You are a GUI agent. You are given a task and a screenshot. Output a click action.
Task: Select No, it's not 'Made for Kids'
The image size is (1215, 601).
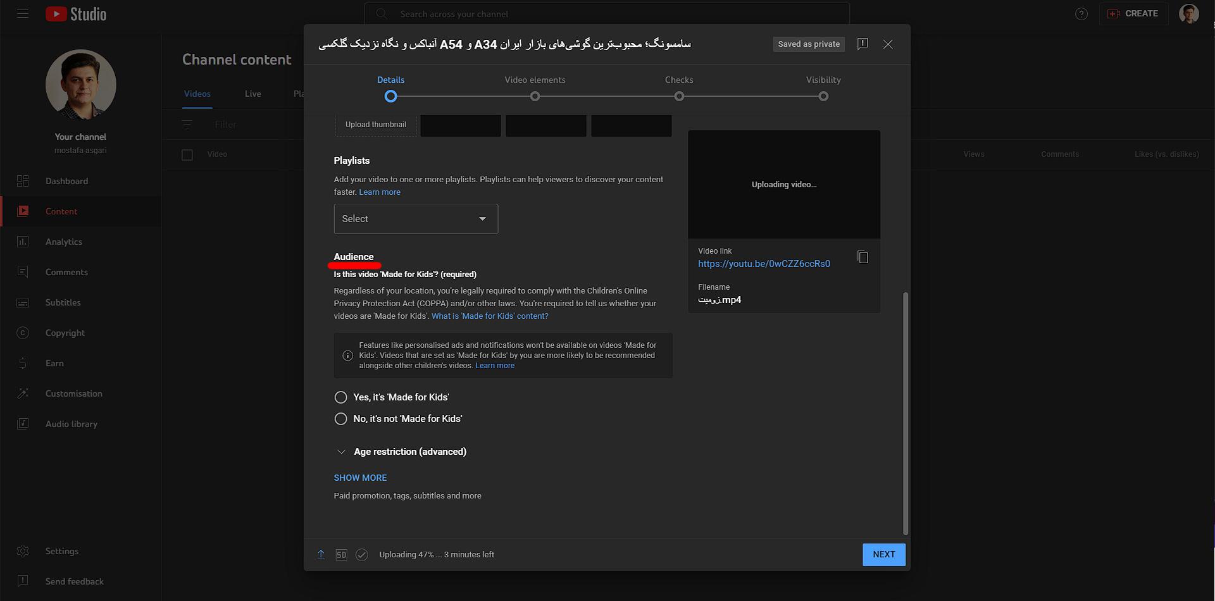coord(340,419)
